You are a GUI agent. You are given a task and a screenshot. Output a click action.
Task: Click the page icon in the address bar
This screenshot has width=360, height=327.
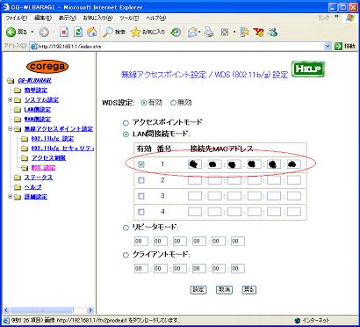tap(33, 47)
